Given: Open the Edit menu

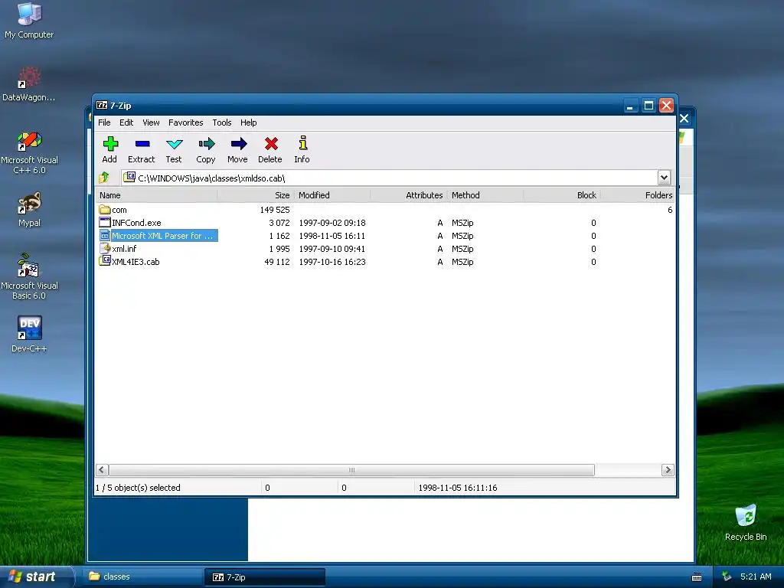Looking at the screenshot, I should pos(126,122).
